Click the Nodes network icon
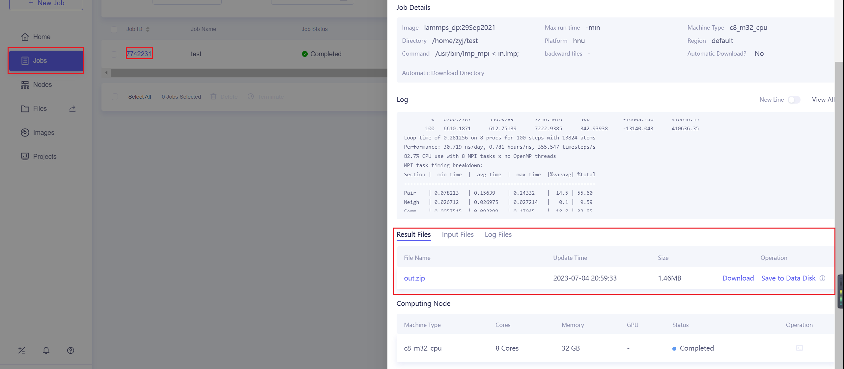The width and height of the screenshot is (844, 369). coord(25,85)
